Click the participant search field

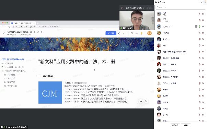tap(180, 8)
